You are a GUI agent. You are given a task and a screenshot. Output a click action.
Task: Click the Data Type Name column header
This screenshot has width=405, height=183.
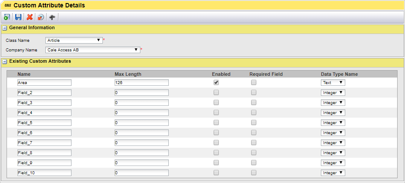340,75
